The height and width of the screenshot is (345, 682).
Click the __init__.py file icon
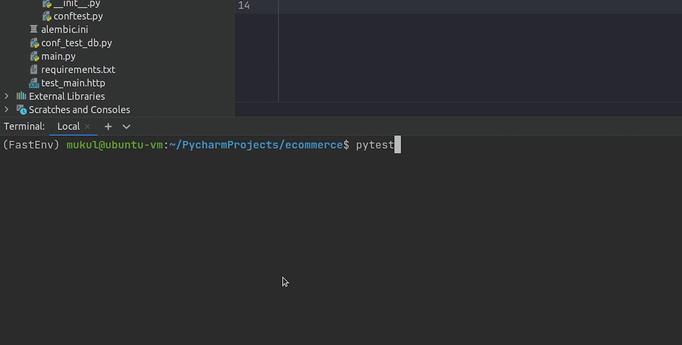click(47, 4)
